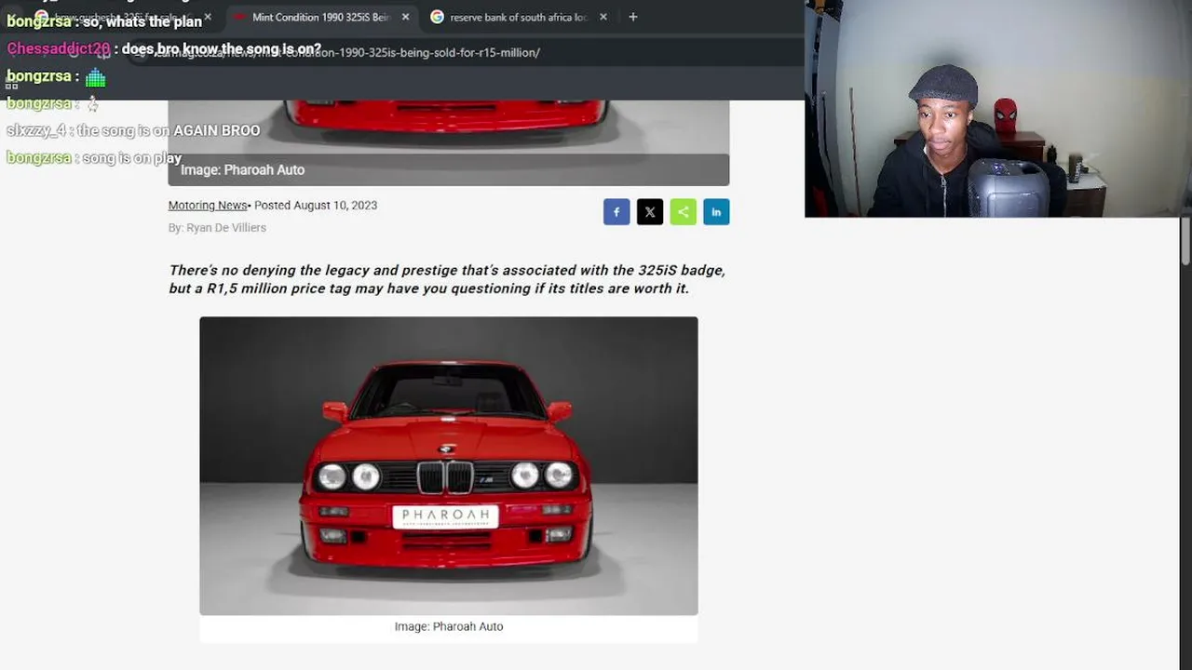Switch to the 325iS for sale tab
Screen dimensions: 1192x670
click(x=124, y=17)
